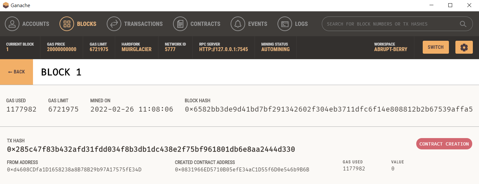Click the mining status AUTOMINING value
This screenshot has width=479, height=184.
coord(276,49)
